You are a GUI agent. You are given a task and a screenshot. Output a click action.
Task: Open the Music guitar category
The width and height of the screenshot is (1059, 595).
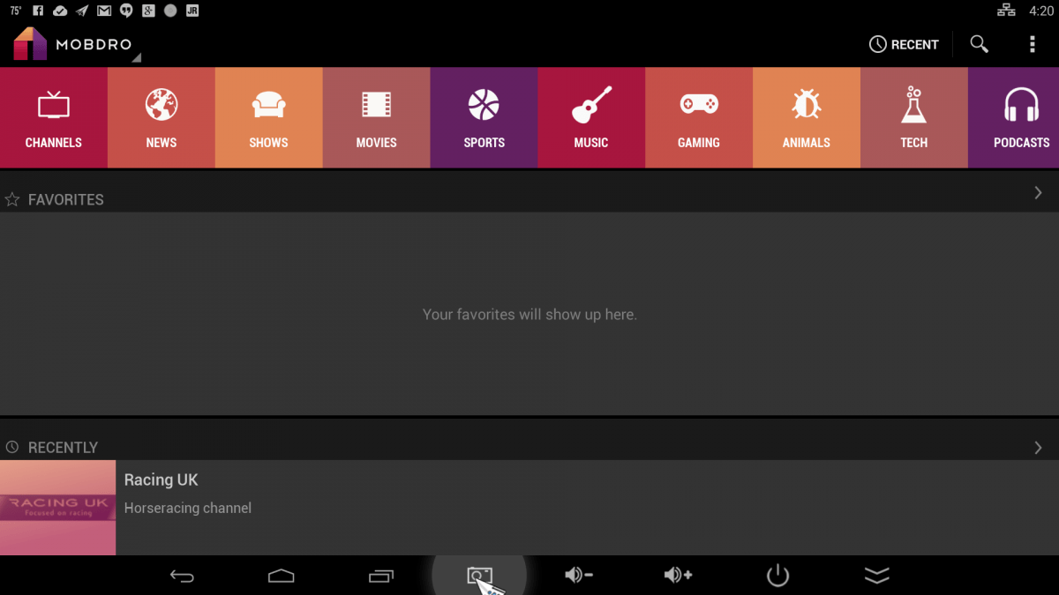(x=591, y=117)
